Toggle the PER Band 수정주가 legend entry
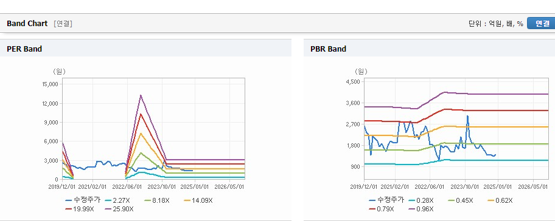The width and height of the screenshot is (555, 221). coord(83,200)
